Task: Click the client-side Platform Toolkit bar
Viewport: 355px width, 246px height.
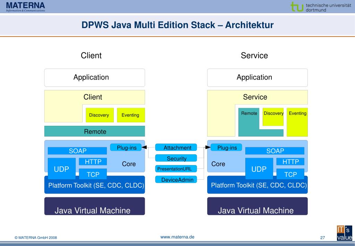Action: tap(94, 185)
